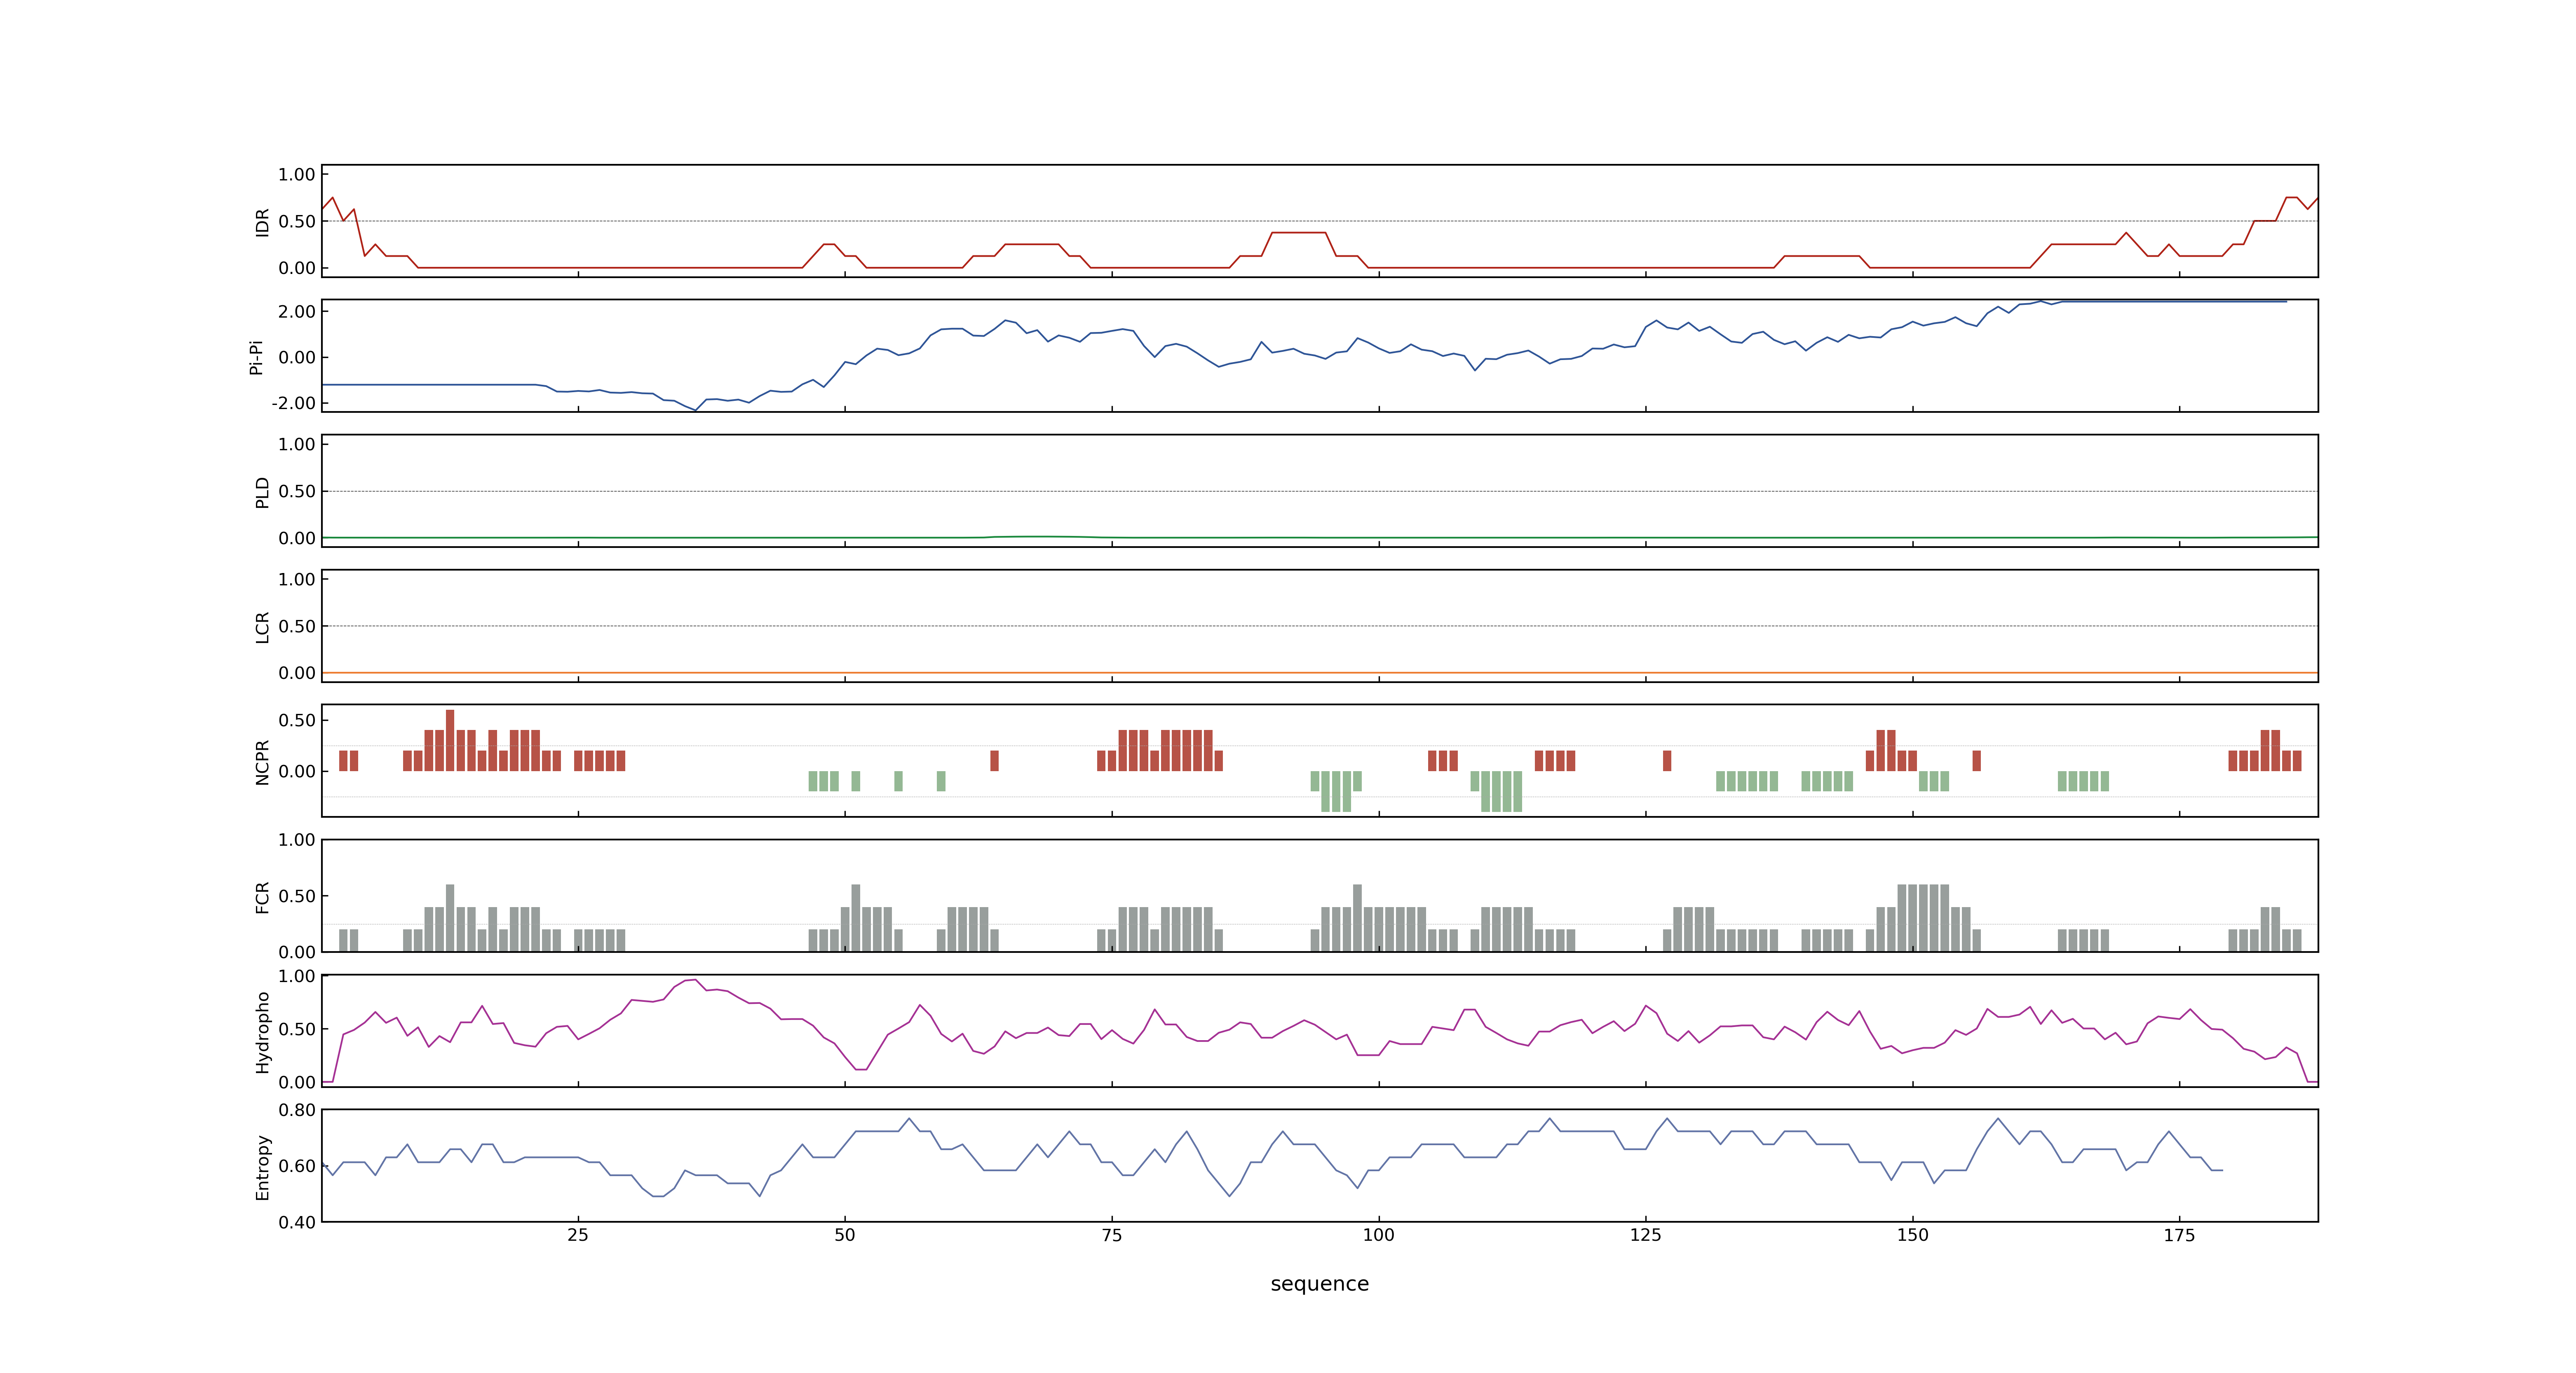Click the 0.50 tick on PLD axis
This screenshot has height=1373, width=2576.
[297, 491]
